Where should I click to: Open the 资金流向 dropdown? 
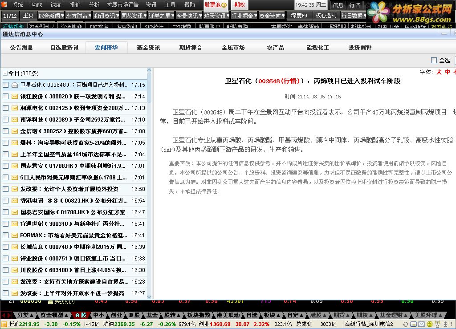pos(272,16)
